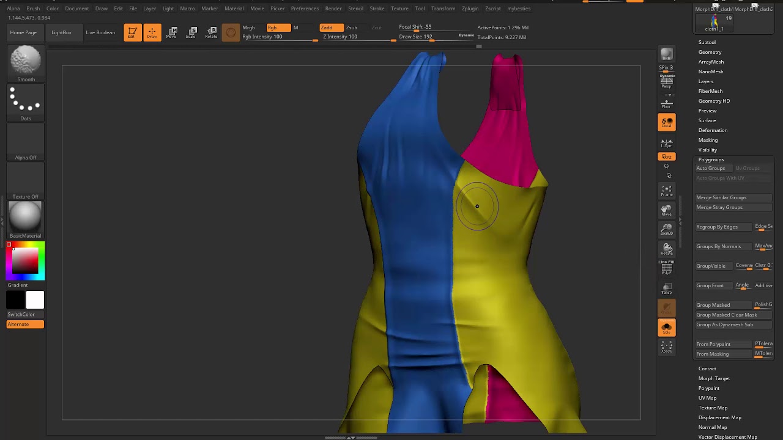The width and height of the screenshot is (783, 440).
Task: Toggle XYZ rotation mode
Action: [x=667, y=157]
